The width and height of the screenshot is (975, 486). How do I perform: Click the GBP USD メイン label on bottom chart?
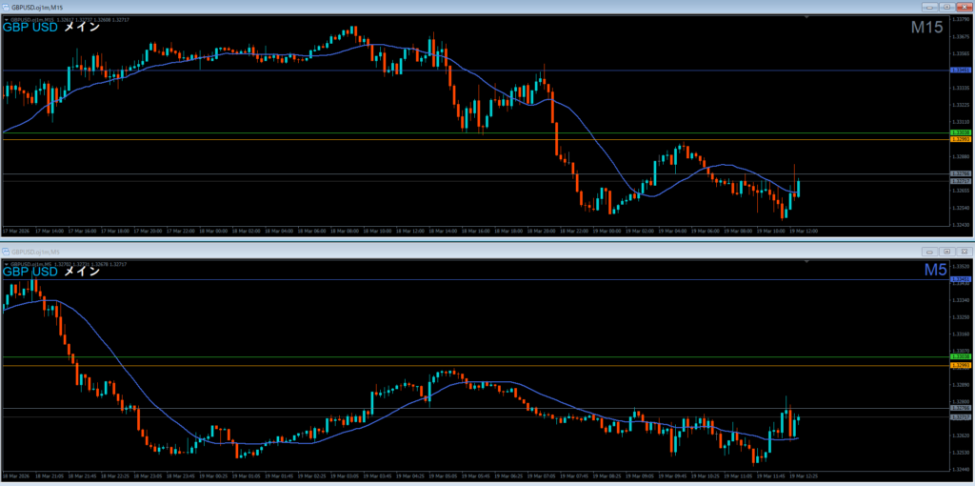pyautogui.click(x=51, y=272)
